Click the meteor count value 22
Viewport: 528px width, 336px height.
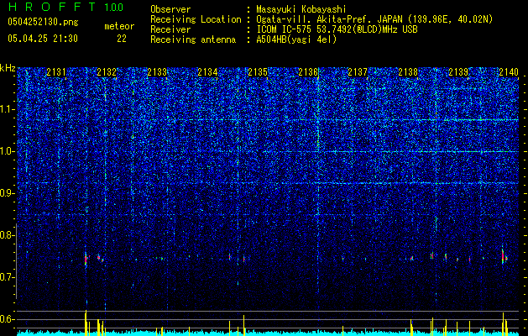(122, 39)
